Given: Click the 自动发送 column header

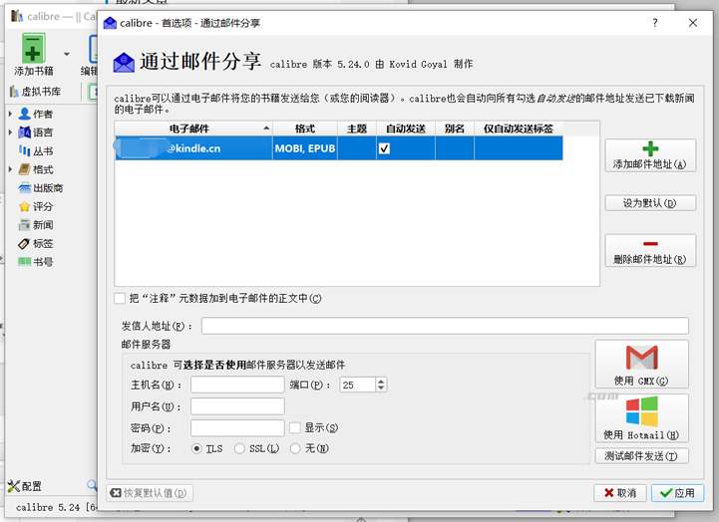Looking at the screenshot, I should pos(406,129).
